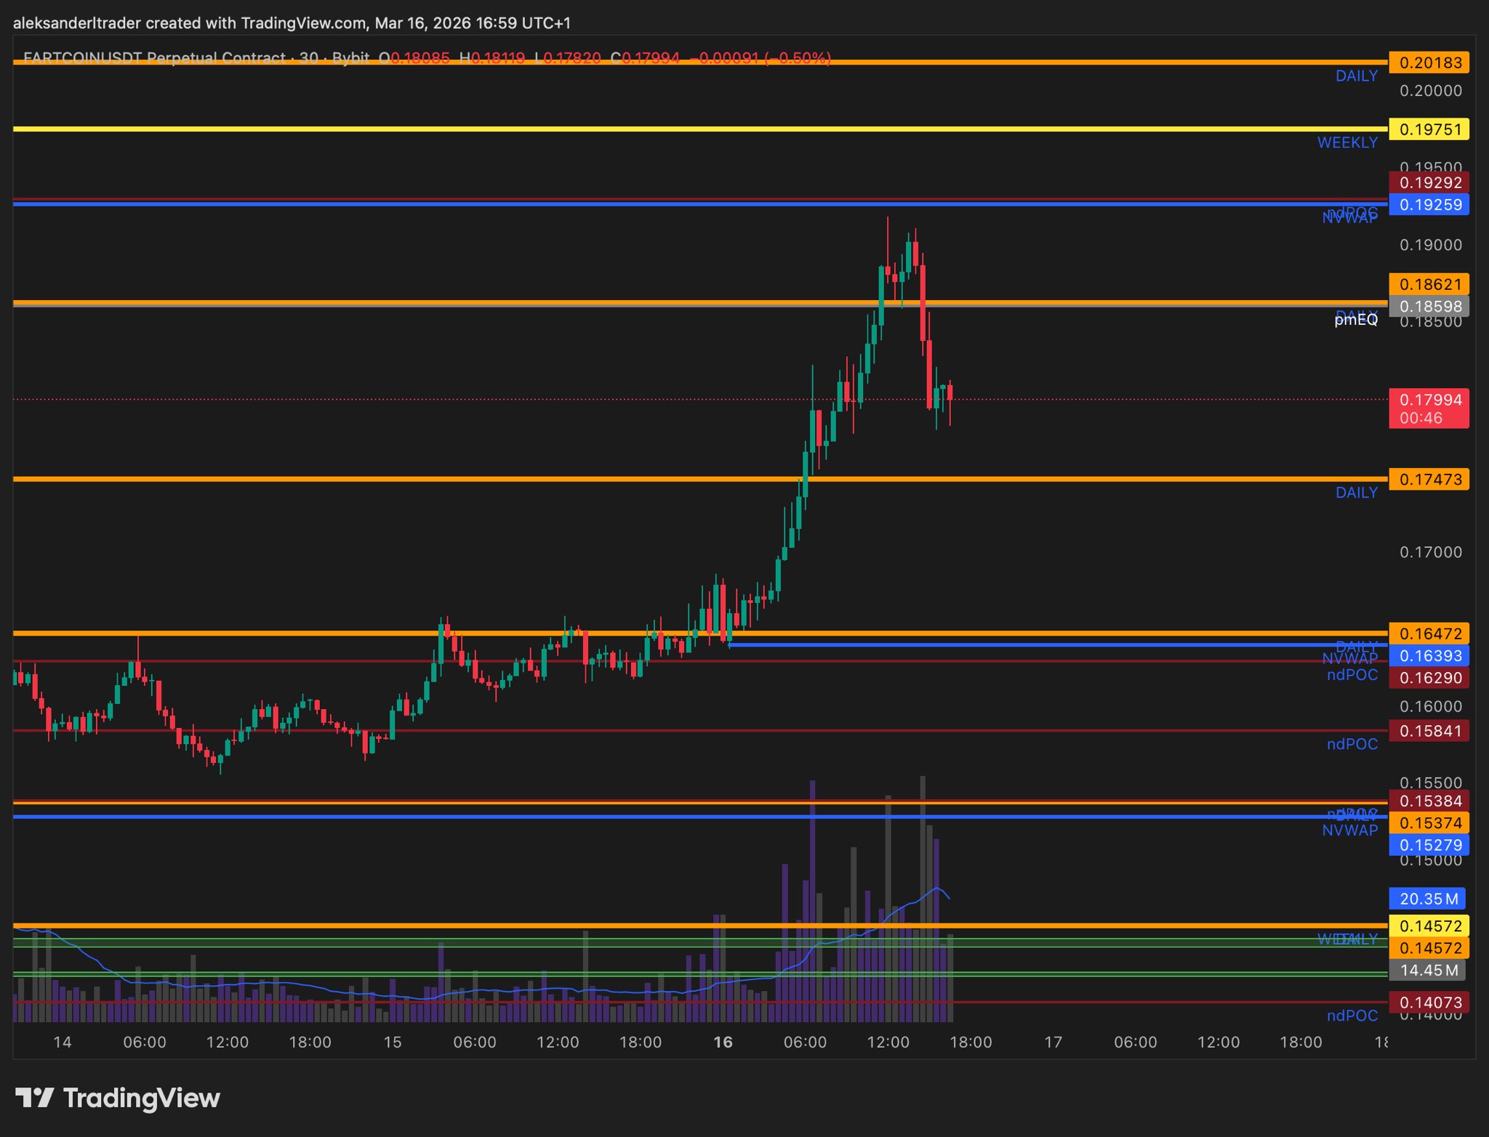This screenshot has height=1137, width=1489.
Task: Click the grey 14.45 M volume label
Action: [1427, 970]
